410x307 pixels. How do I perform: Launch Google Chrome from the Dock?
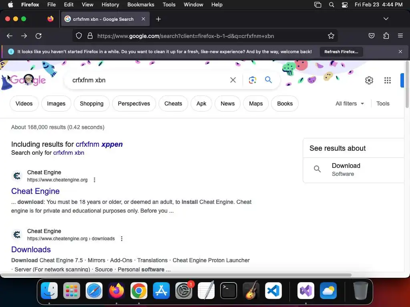139,291
